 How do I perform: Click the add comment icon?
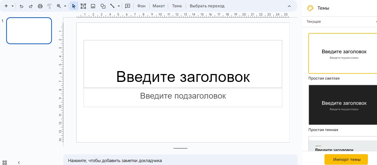128,6
